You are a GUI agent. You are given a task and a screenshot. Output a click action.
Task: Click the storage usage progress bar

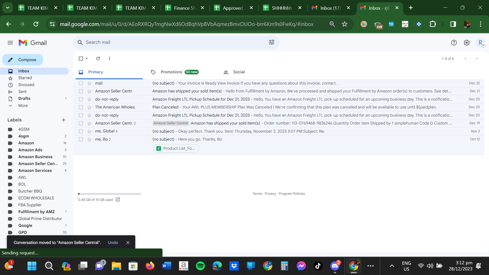(110, 194)
